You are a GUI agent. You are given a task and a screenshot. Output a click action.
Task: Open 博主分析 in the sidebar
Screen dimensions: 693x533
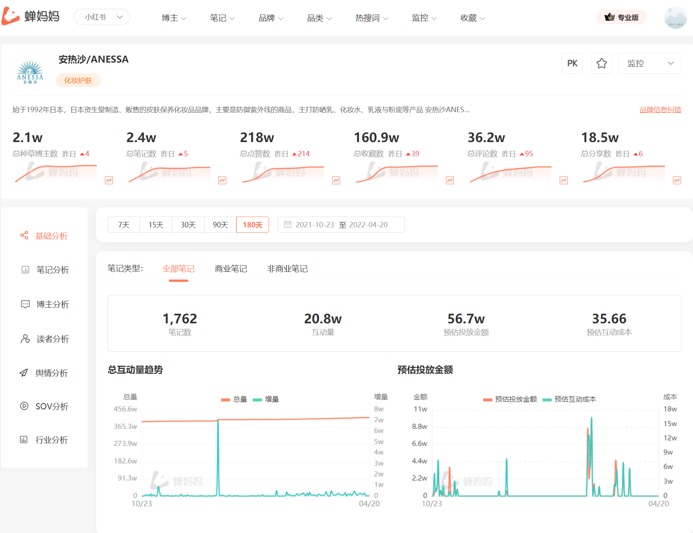[x=44, y=304]
